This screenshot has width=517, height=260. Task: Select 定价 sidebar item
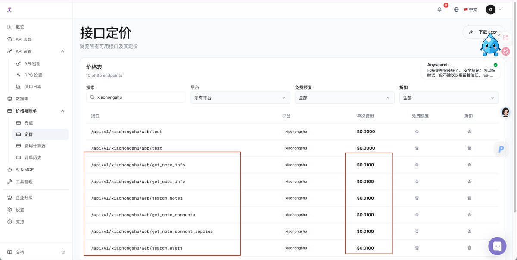tap(40, 135)
